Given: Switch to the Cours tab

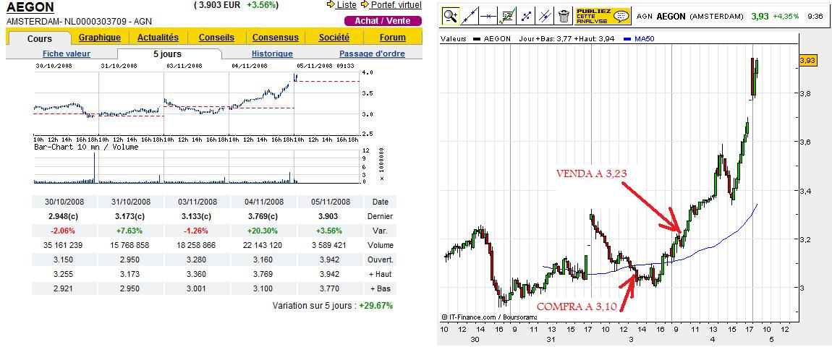Looking at the screenshot, I should point(40,39).
